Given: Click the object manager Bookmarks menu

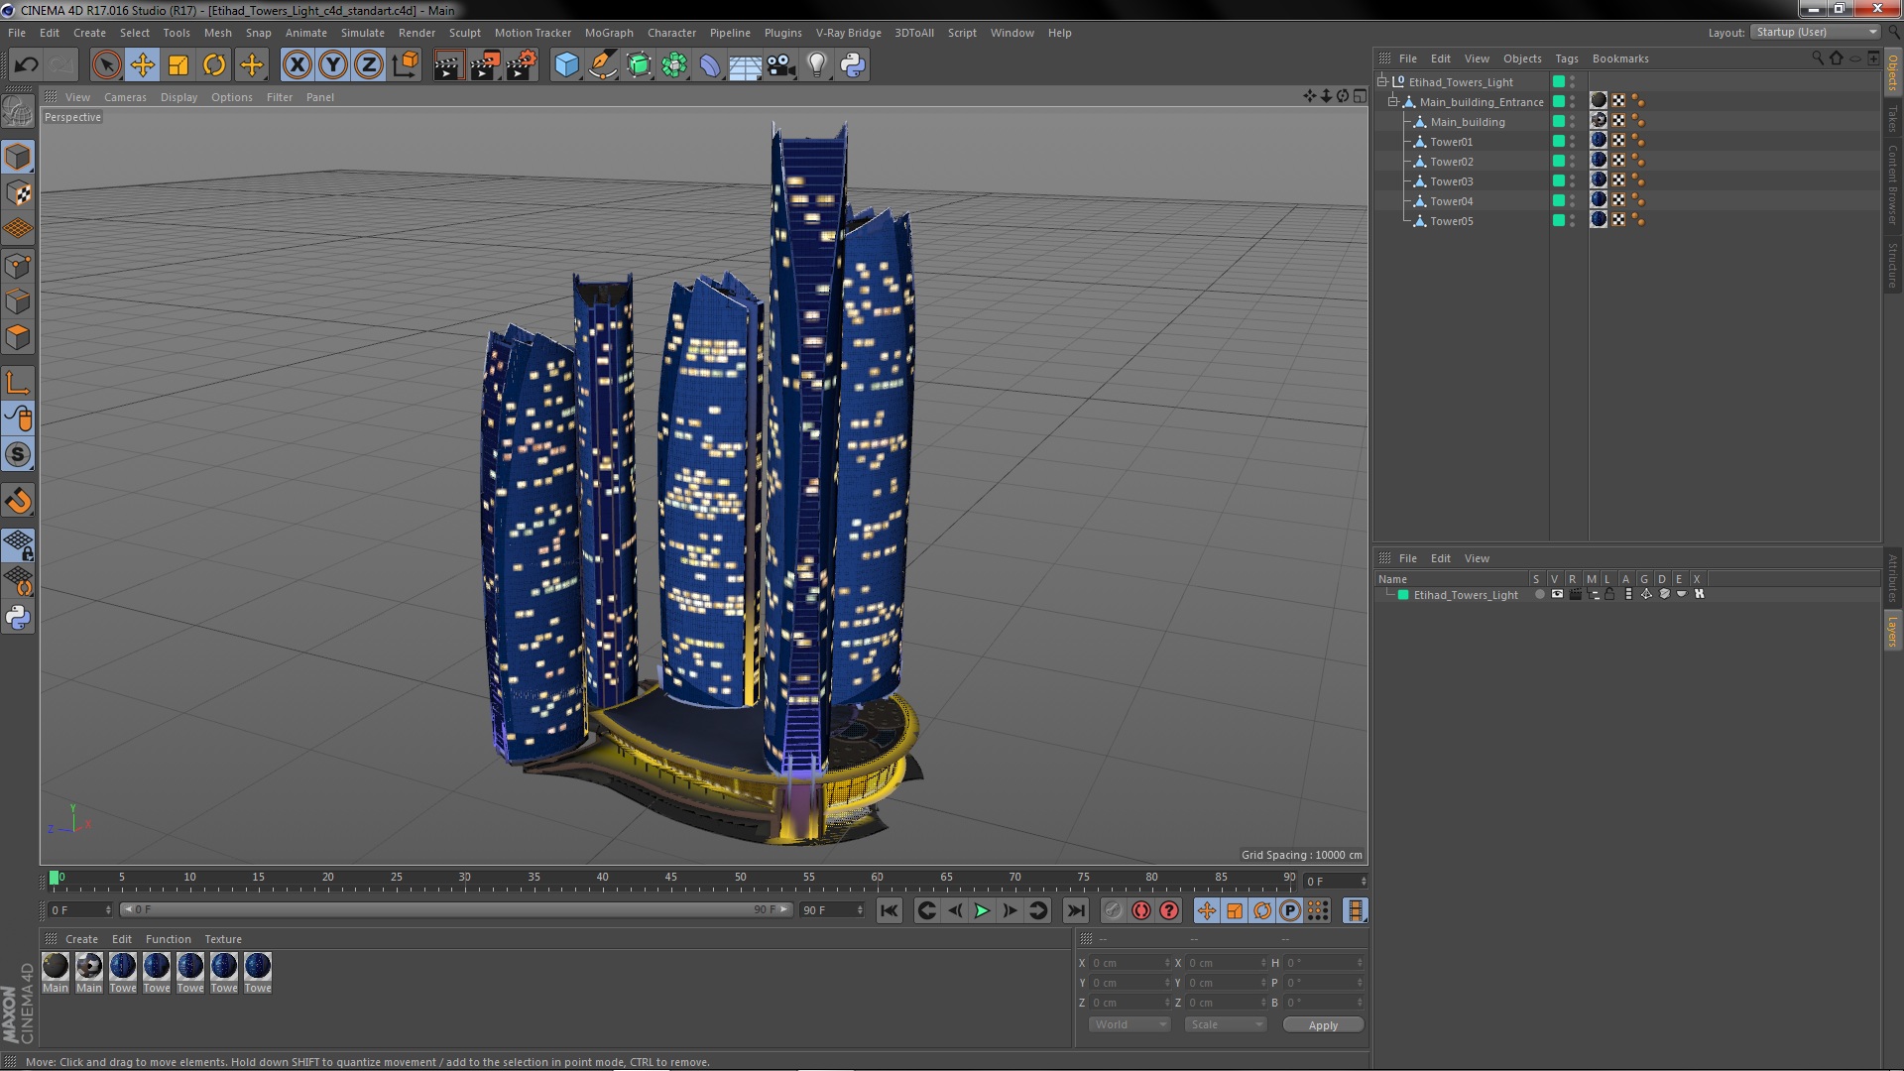Looking at the screenshot, I should pos(1620,59).
